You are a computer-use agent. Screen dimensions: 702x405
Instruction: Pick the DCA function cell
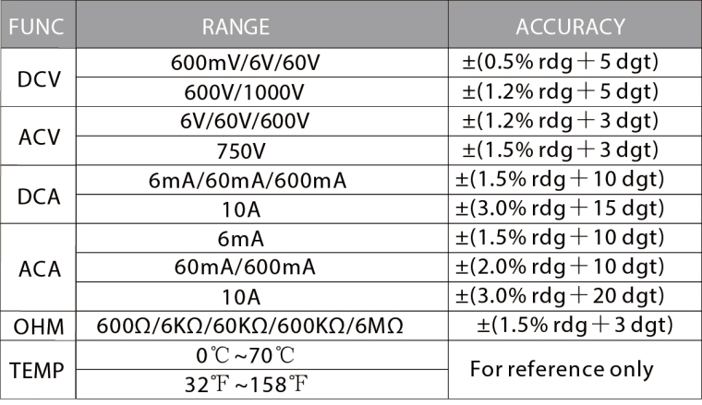[x=38, y=195]
